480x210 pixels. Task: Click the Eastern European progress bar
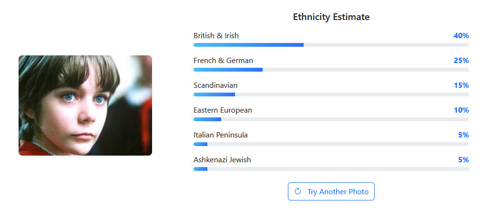[331, 119]
